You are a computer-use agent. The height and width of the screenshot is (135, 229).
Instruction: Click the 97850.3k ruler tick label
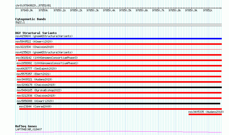[93, 11]
